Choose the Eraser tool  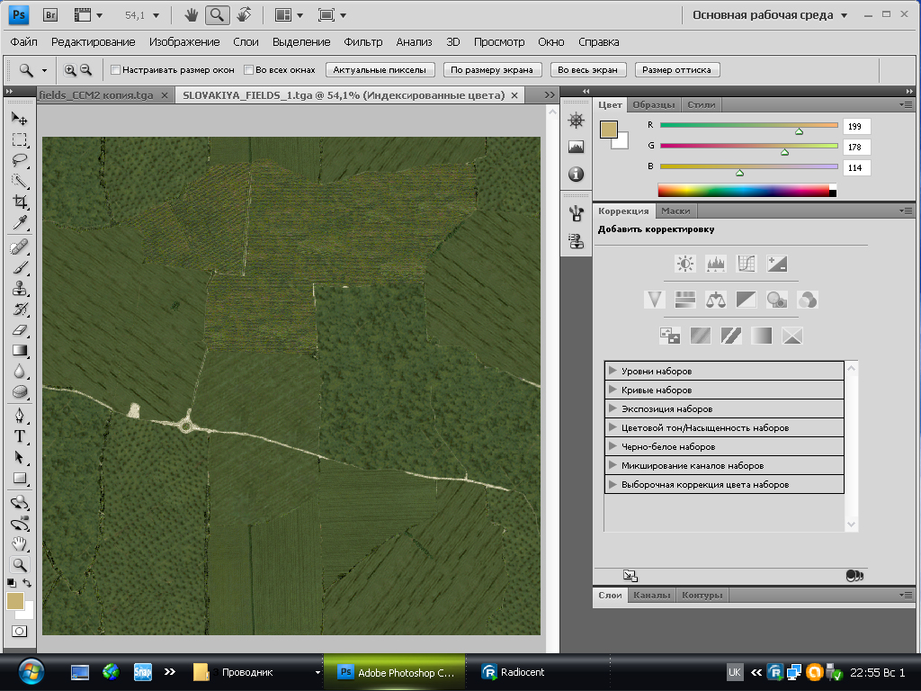[x=20, y=330]
